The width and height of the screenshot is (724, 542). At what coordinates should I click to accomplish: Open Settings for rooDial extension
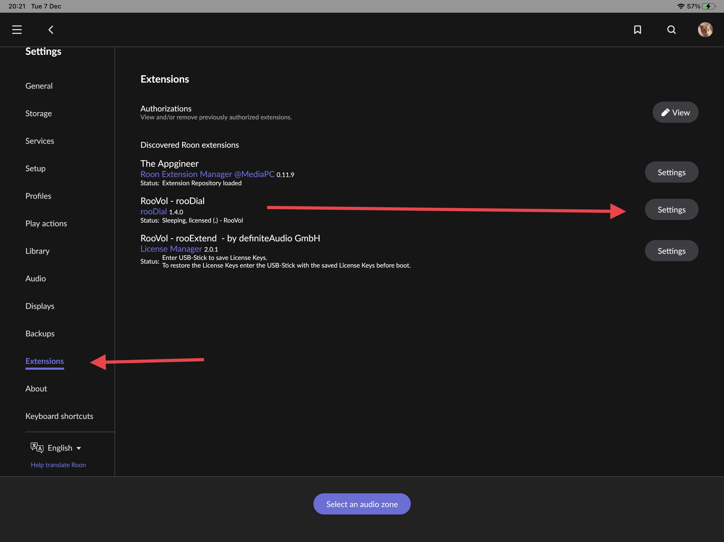point(671,209)
